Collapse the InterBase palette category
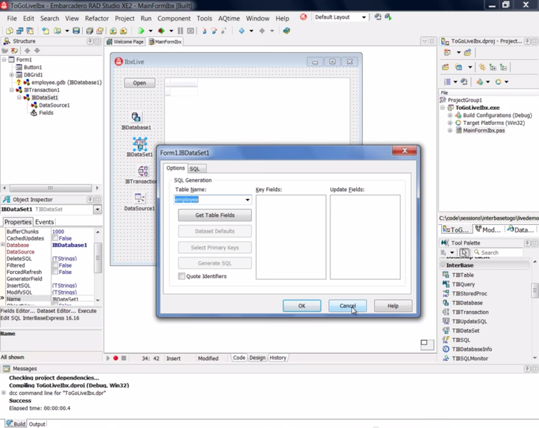Screen dimensions: 539x428 tap(443, 265)
